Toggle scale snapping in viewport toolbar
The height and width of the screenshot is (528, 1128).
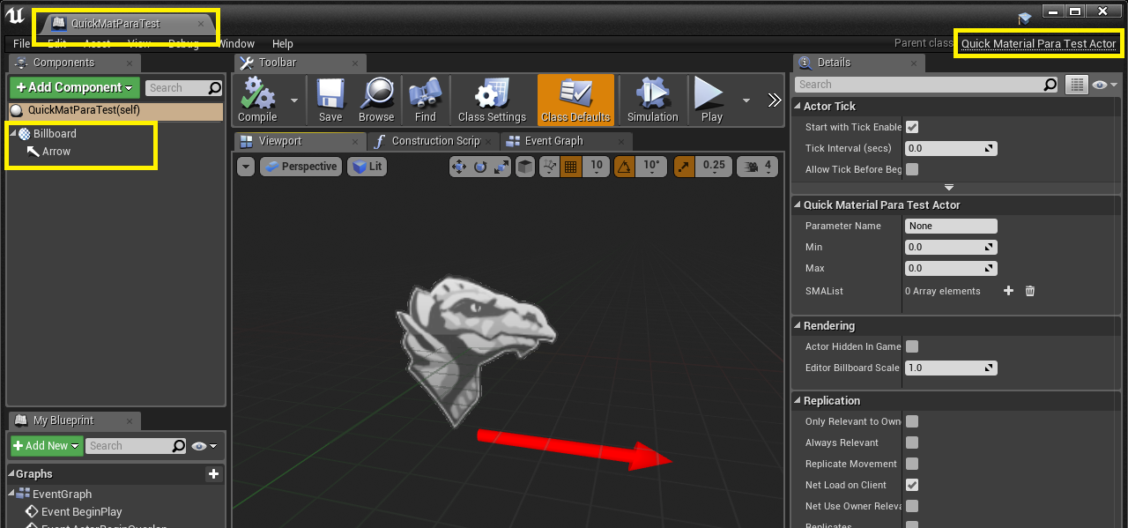(684, 166)
